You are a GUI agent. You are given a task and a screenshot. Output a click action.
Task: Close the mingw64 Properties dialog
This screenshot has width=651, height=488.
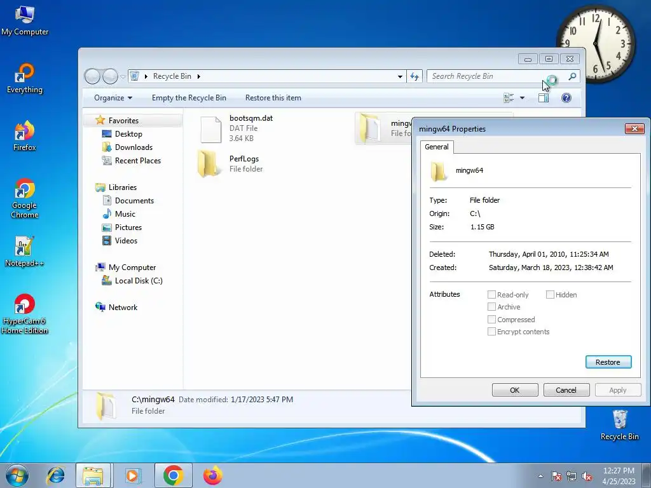click(x=635, y=128)
